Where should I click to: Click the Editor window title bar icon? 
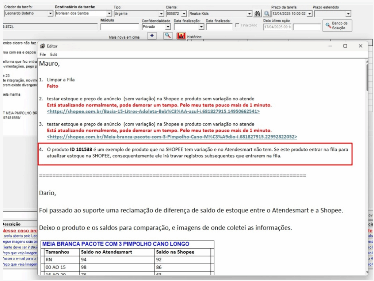click(x=42, y=46)
